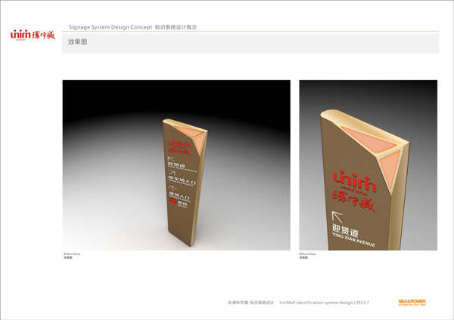Click 'YING XIAN AVENUE' text on close-up pylon
Viewport: 454px width, 320px height.
(353, 240)
